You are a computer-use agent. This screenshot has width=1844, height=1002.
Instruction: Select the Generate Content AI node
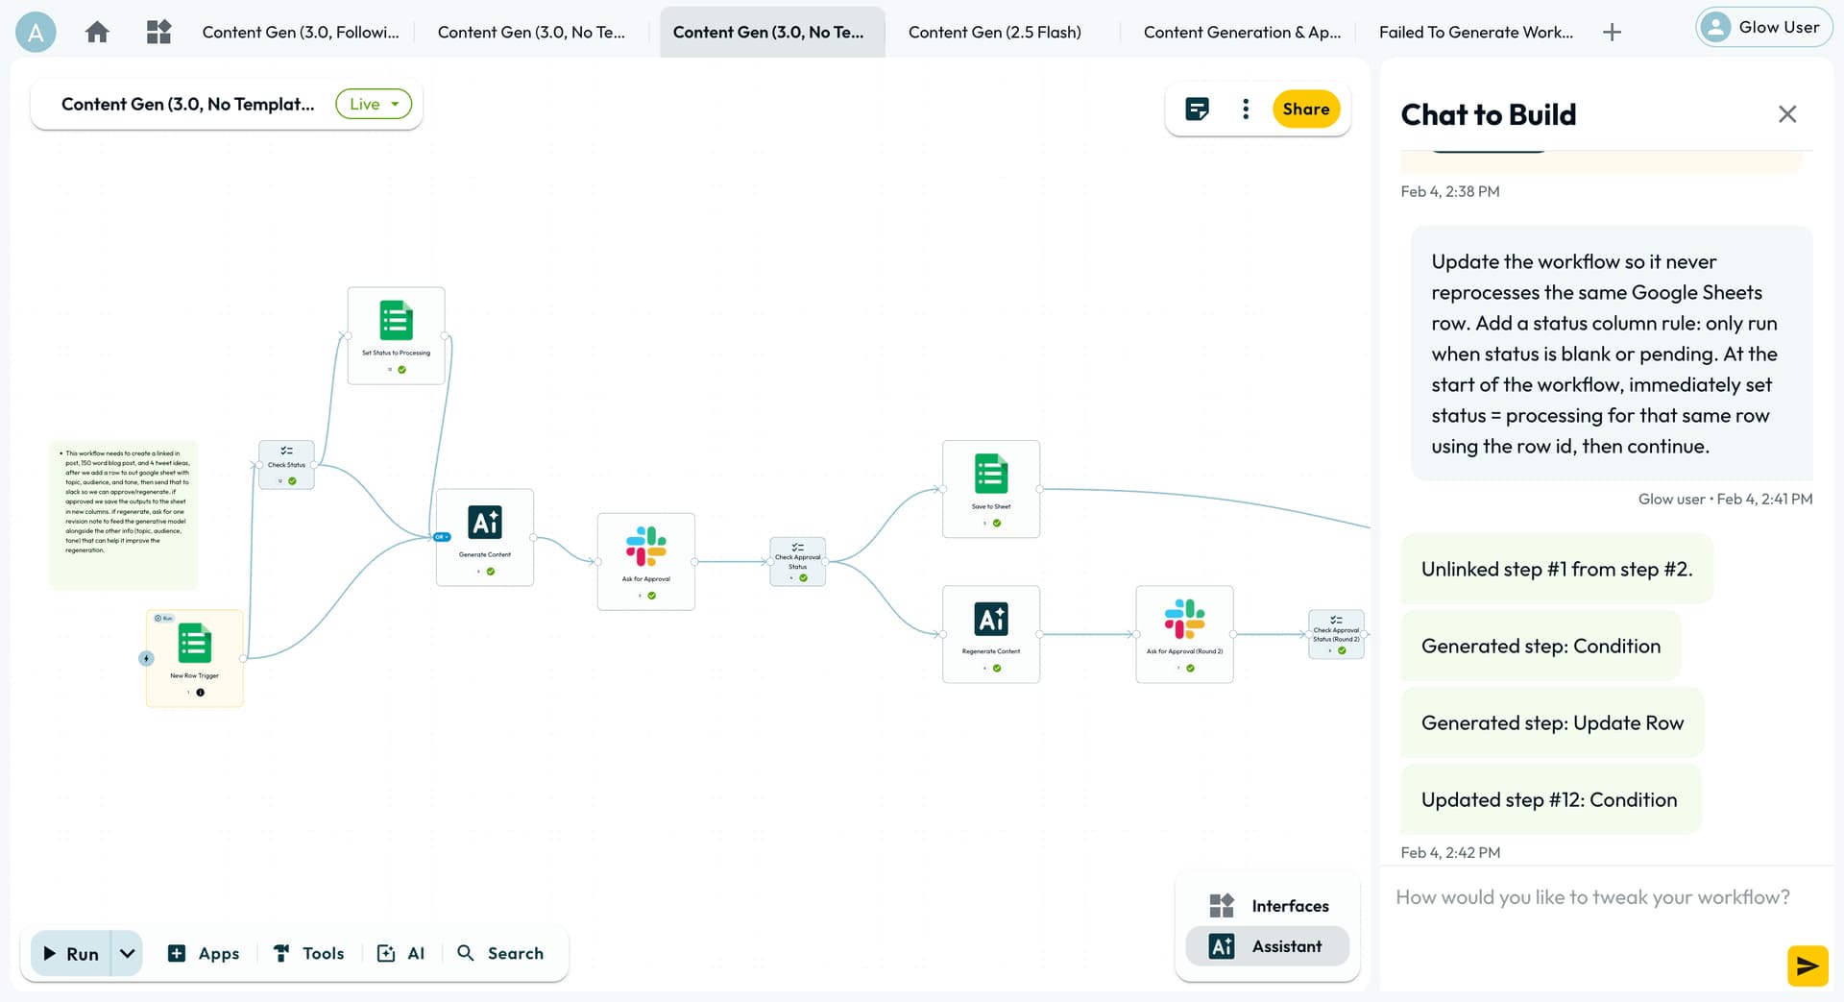(485, 536)
